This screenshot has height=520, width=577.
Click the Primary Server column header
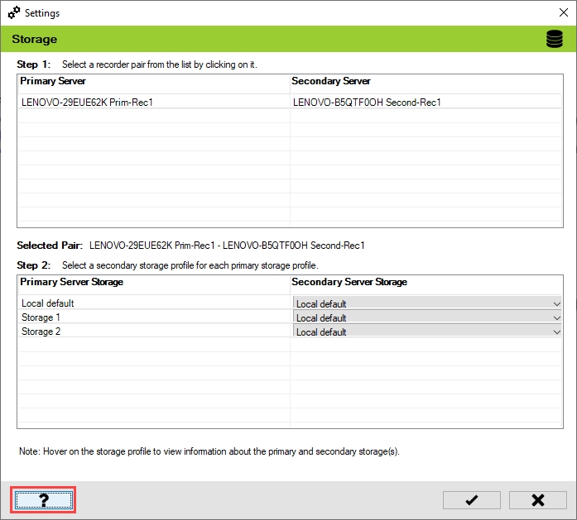[x=53, y=81]
